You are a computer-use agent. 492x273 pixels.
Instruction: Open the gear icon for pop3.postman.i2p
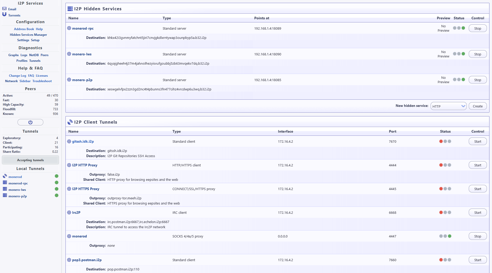69,260
